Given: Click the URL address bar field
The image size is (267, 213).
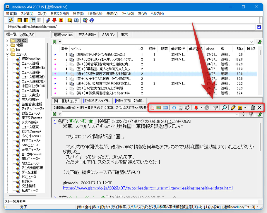Looking at the screenshot, I should pyautogui.click(x=131, y=27).
